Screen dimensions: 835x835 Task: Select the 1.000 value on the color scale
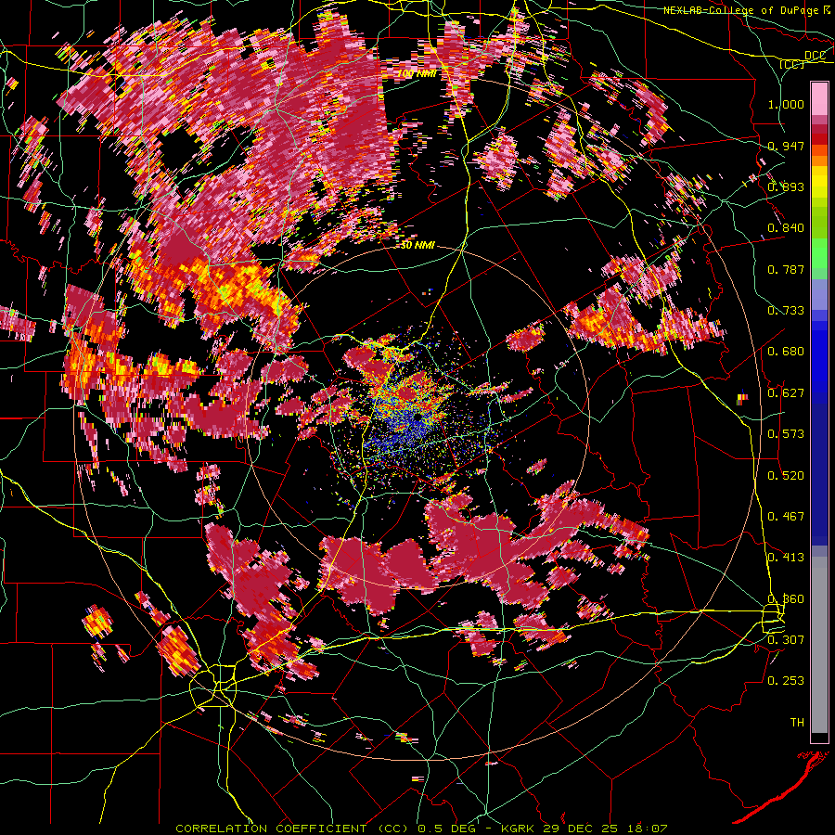click(786, 104)
